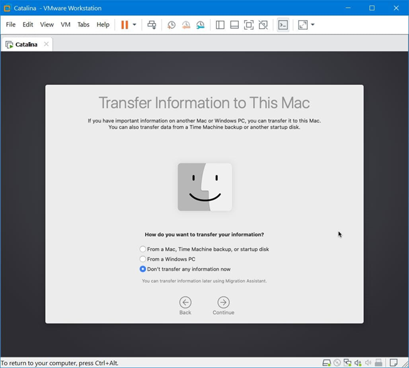Click the grayed speaker status icon

pos(368,363)
